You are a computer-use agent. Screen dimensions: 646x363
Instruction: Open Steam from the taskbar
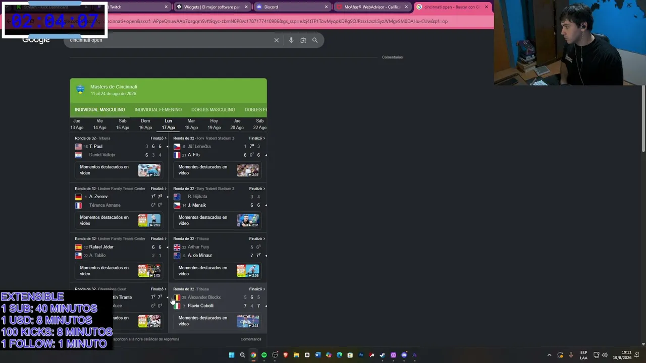[383, 355]
